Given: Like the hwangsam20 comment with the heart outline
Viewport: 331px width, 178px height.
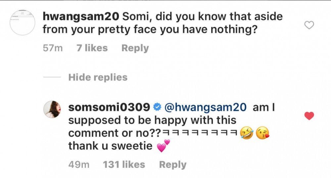Looking at the screenshot, I should (309, 25).
